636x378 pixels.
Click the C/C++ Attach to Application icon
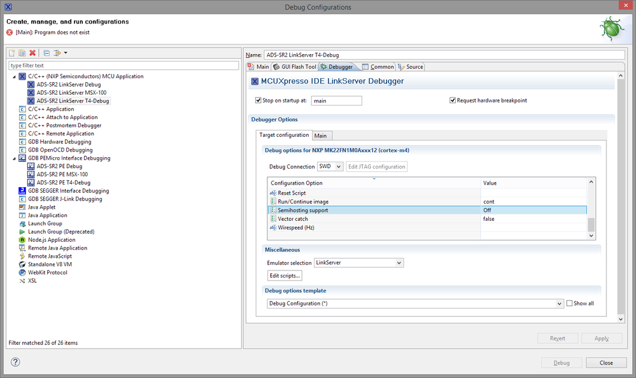pyautogui.click(x=22, y=117)
